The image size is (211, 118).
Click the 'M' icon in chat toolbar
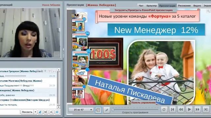point(46,112)
